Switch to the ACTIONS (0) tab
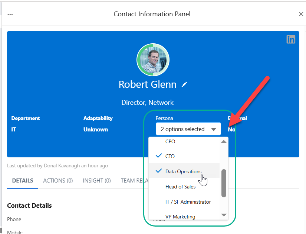The height and width of the screenshot is (234, 306). [x=58, y=181]
